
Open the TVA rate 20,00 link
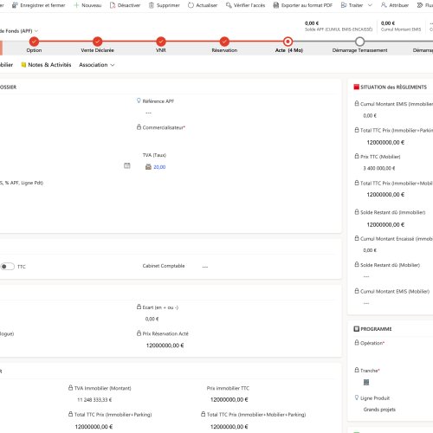click(x=159, y=167)
